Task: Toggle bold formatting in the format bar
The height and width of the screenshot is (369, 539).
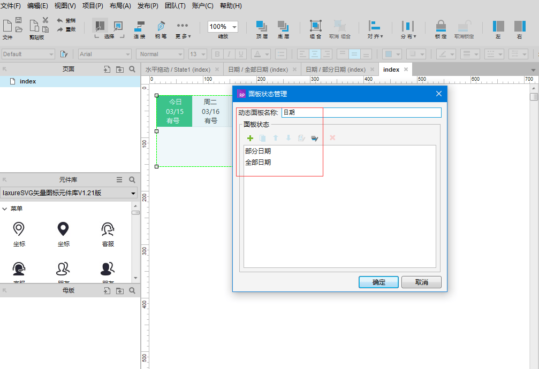Action: coord(216,54)
